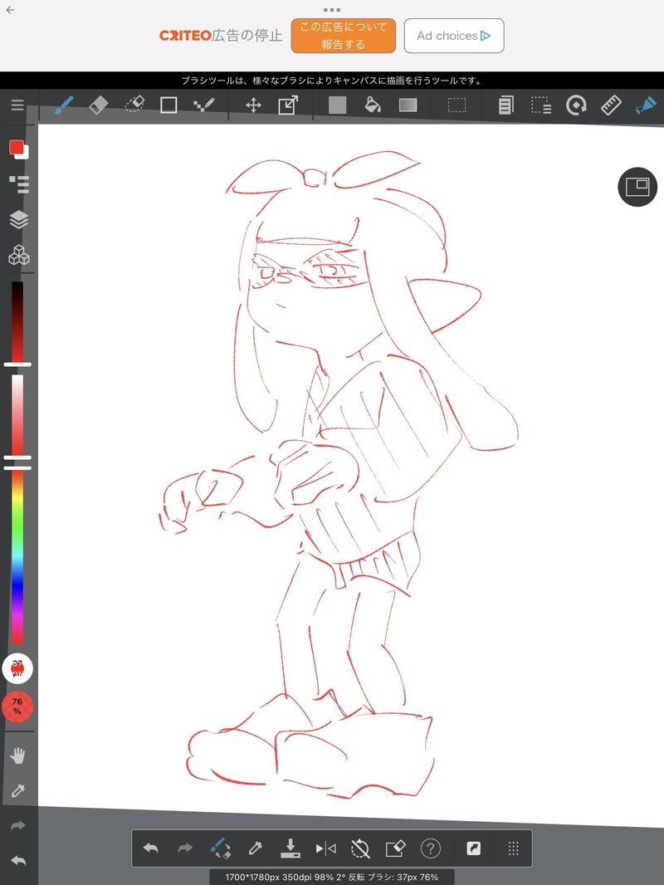Select the dashed selection pen tool
This screenshot has width=664, height=885.
(x=541, y=105)
